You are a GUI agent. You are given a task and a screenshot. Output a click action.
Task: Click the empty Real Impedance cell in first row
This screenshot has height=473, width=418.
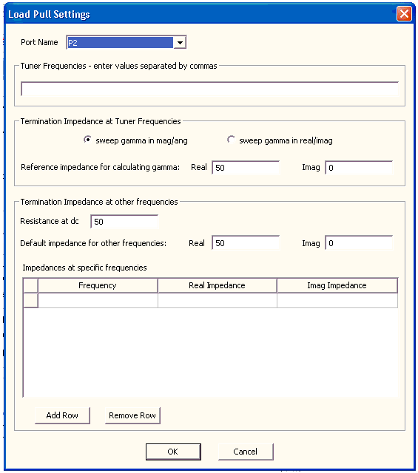(218, 301)
